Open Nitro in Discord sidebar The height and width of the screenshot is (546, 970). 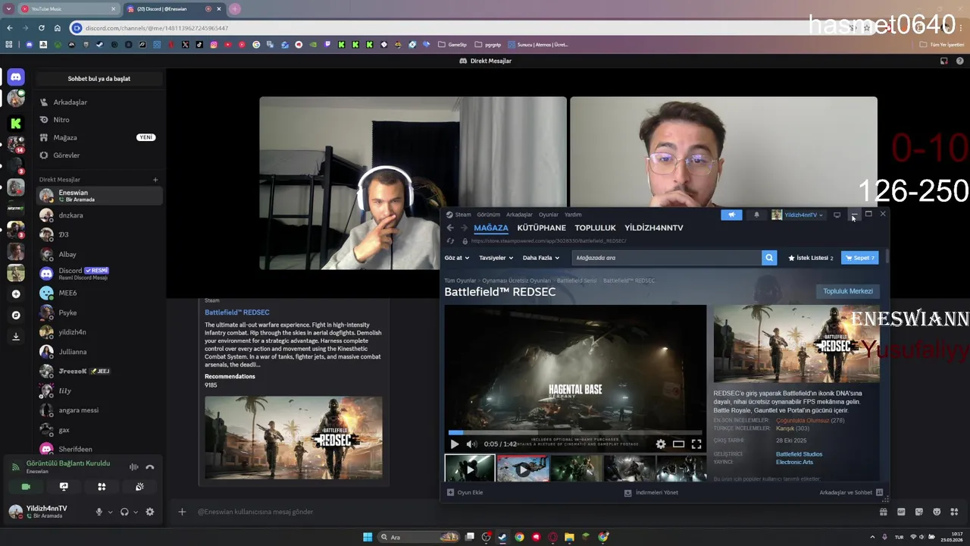click(99, 120)
